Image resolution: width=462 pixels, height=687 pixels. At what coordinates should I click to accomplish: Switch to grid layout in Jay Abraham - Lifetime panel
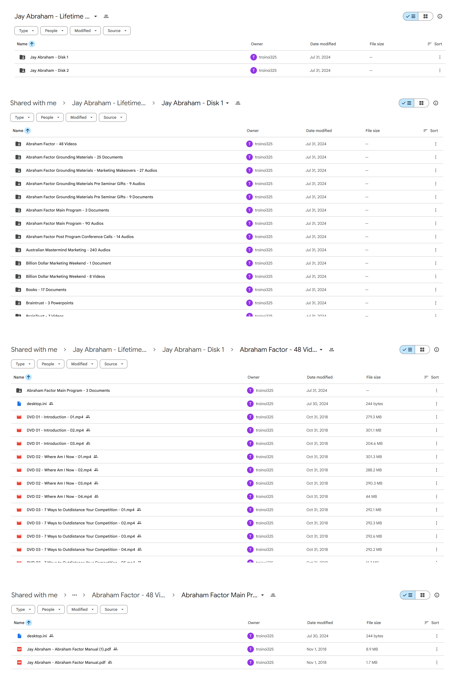point(426,16)
